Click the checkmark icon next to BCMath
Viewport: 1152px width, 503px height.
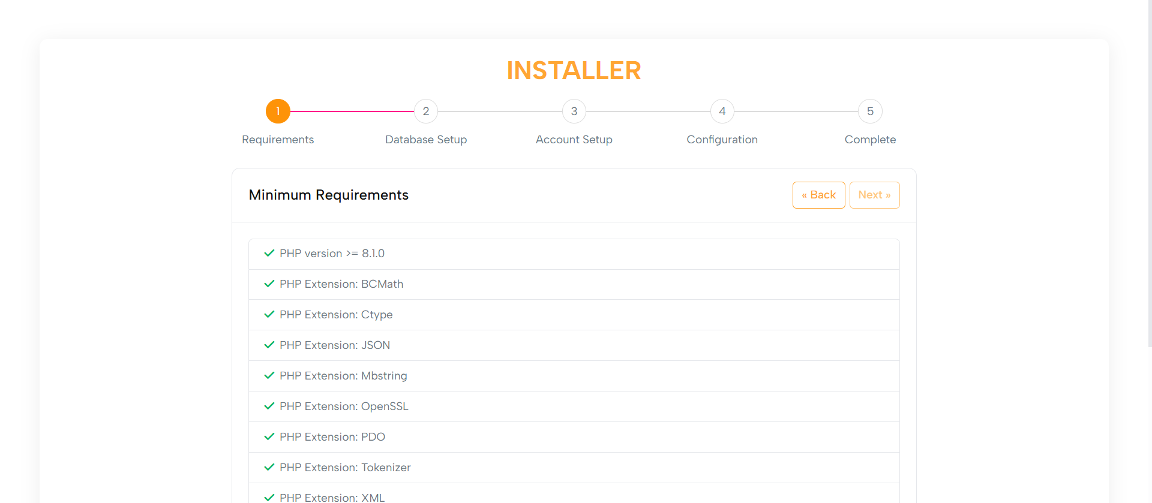pyautogui.click(x=269, y=284)
